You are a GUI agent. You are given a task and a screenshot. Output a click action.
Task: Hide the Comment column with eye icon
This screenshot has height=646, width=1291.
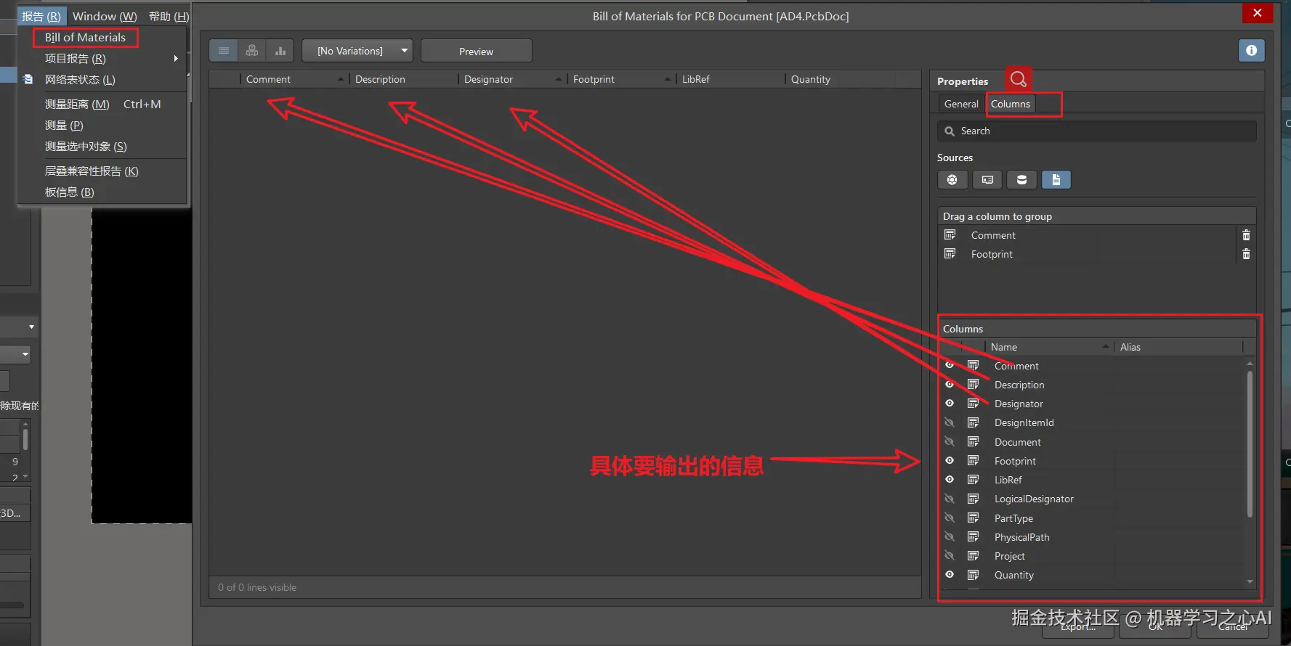tap(950, 364)
